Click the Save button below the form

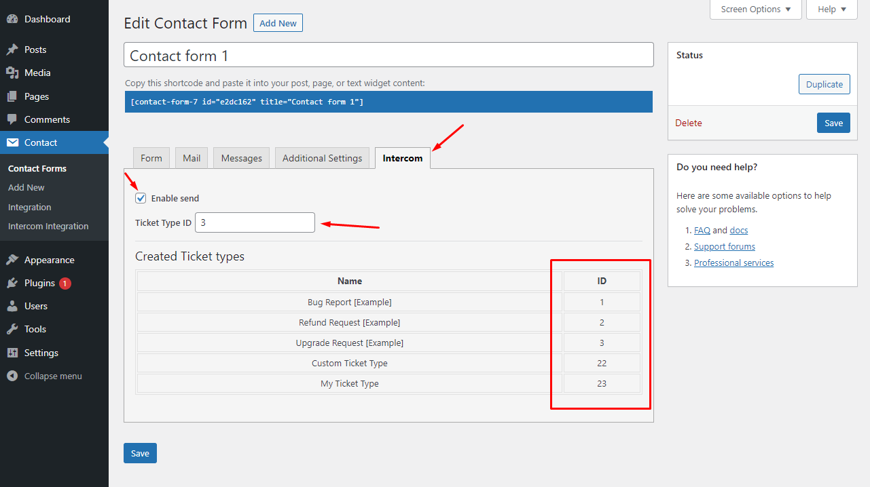pos(140,453)
